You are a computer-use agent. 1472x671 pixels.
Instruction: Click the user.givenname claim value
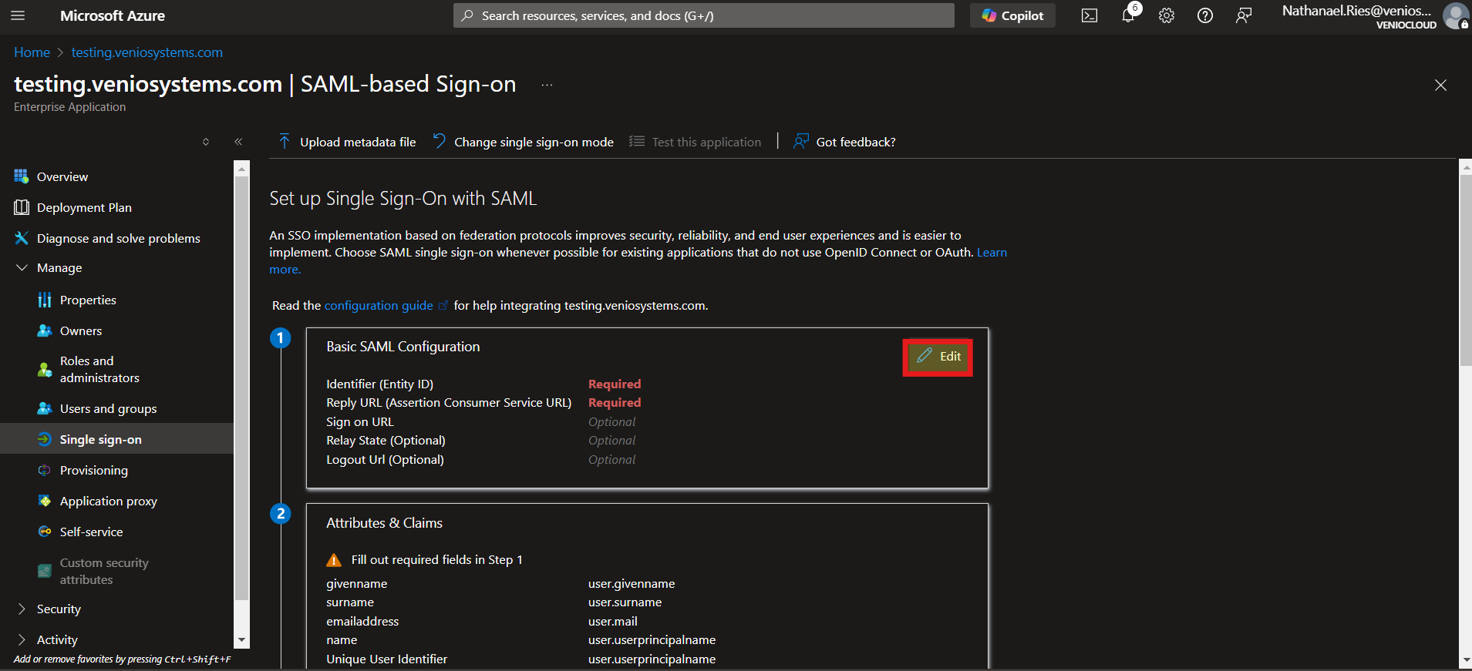(x=632, y=584)
